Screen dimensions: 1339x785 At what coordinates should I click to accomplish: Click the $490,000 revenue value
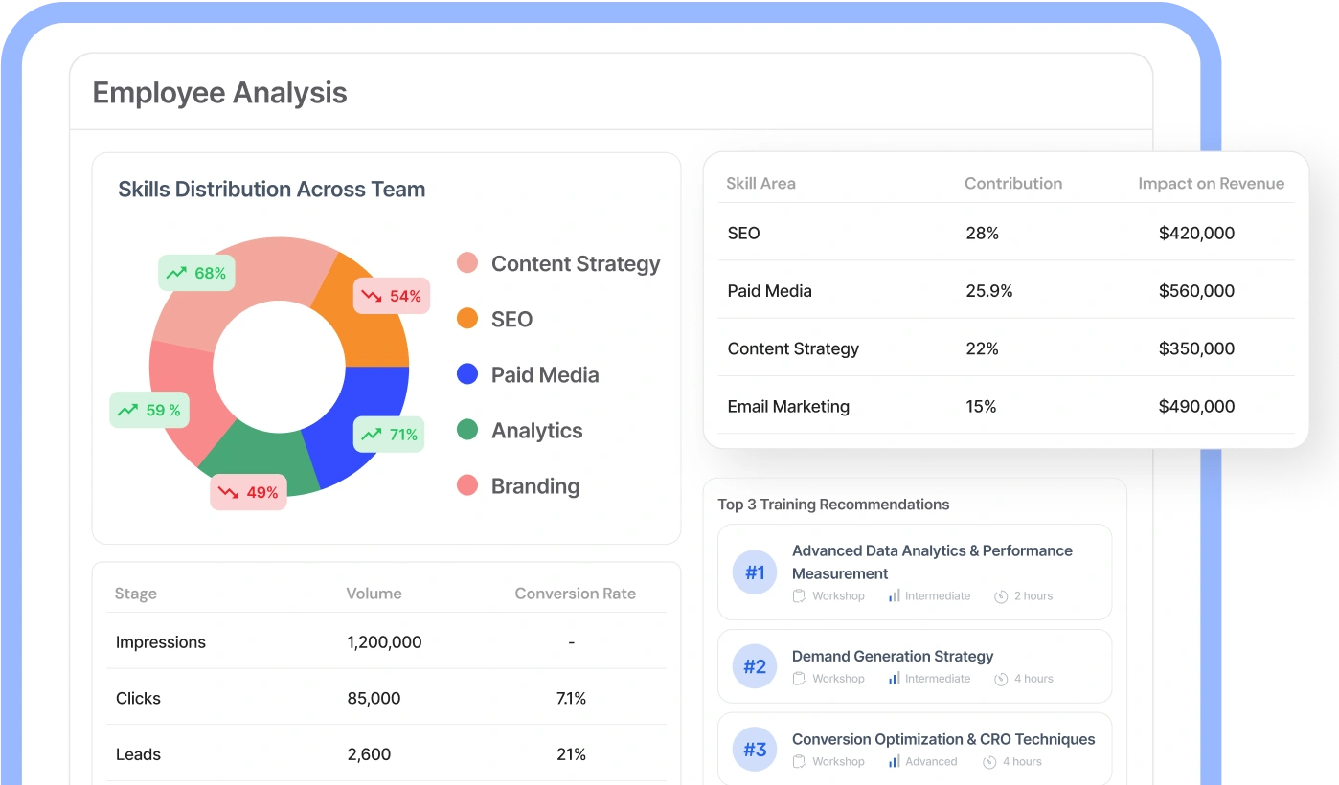(1196, 406)
